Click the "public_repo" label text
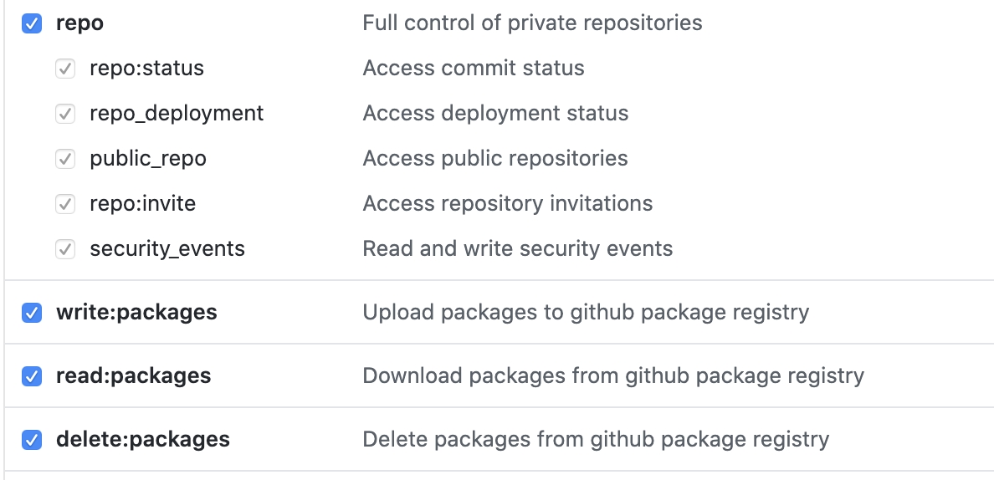 [148, 159]
